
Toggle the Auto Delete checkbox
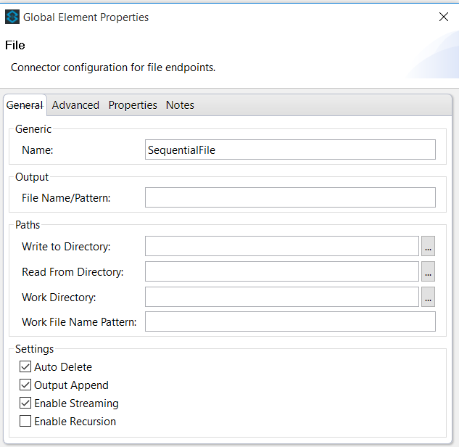pyautogui.click(x=25, y=367)
